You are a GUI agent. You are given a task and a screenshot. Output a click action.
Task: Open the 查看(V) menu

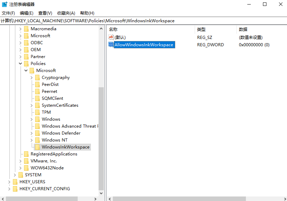[x=45, y=13]
